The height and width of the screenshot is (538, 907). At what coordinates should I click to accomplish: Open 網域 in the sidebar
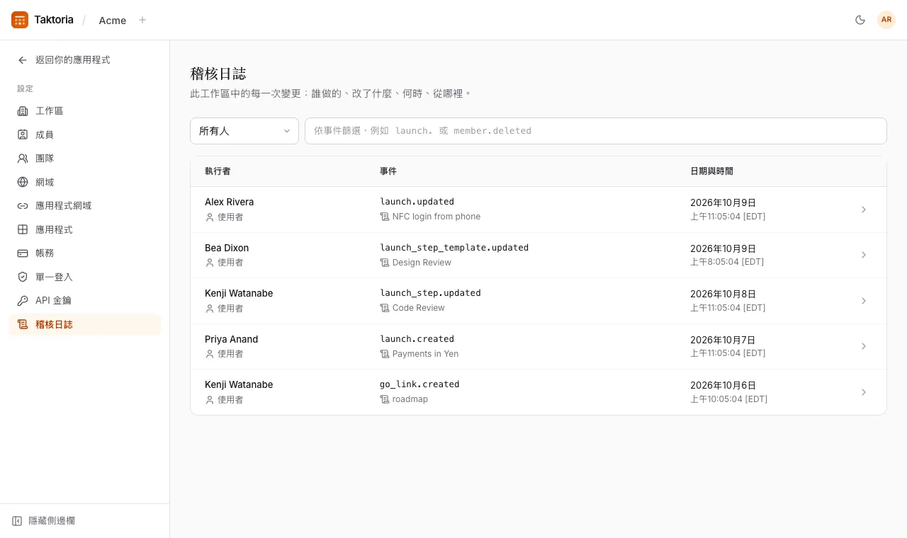(84, 182)
